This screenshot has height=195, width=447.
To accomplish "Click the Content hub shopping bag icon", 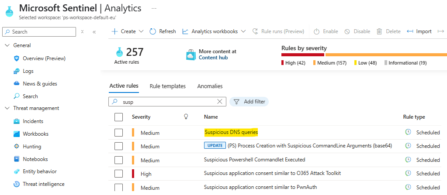I will pos(191,55).
